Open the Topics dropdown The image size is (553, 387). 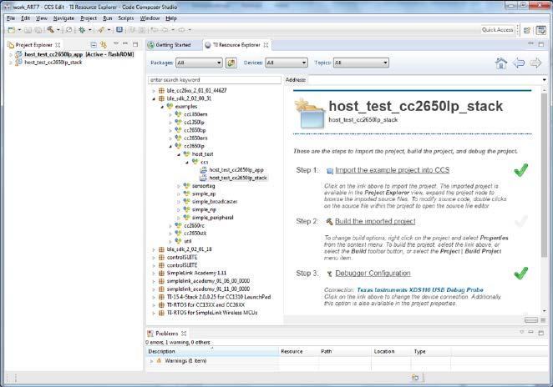click(361, 63)
